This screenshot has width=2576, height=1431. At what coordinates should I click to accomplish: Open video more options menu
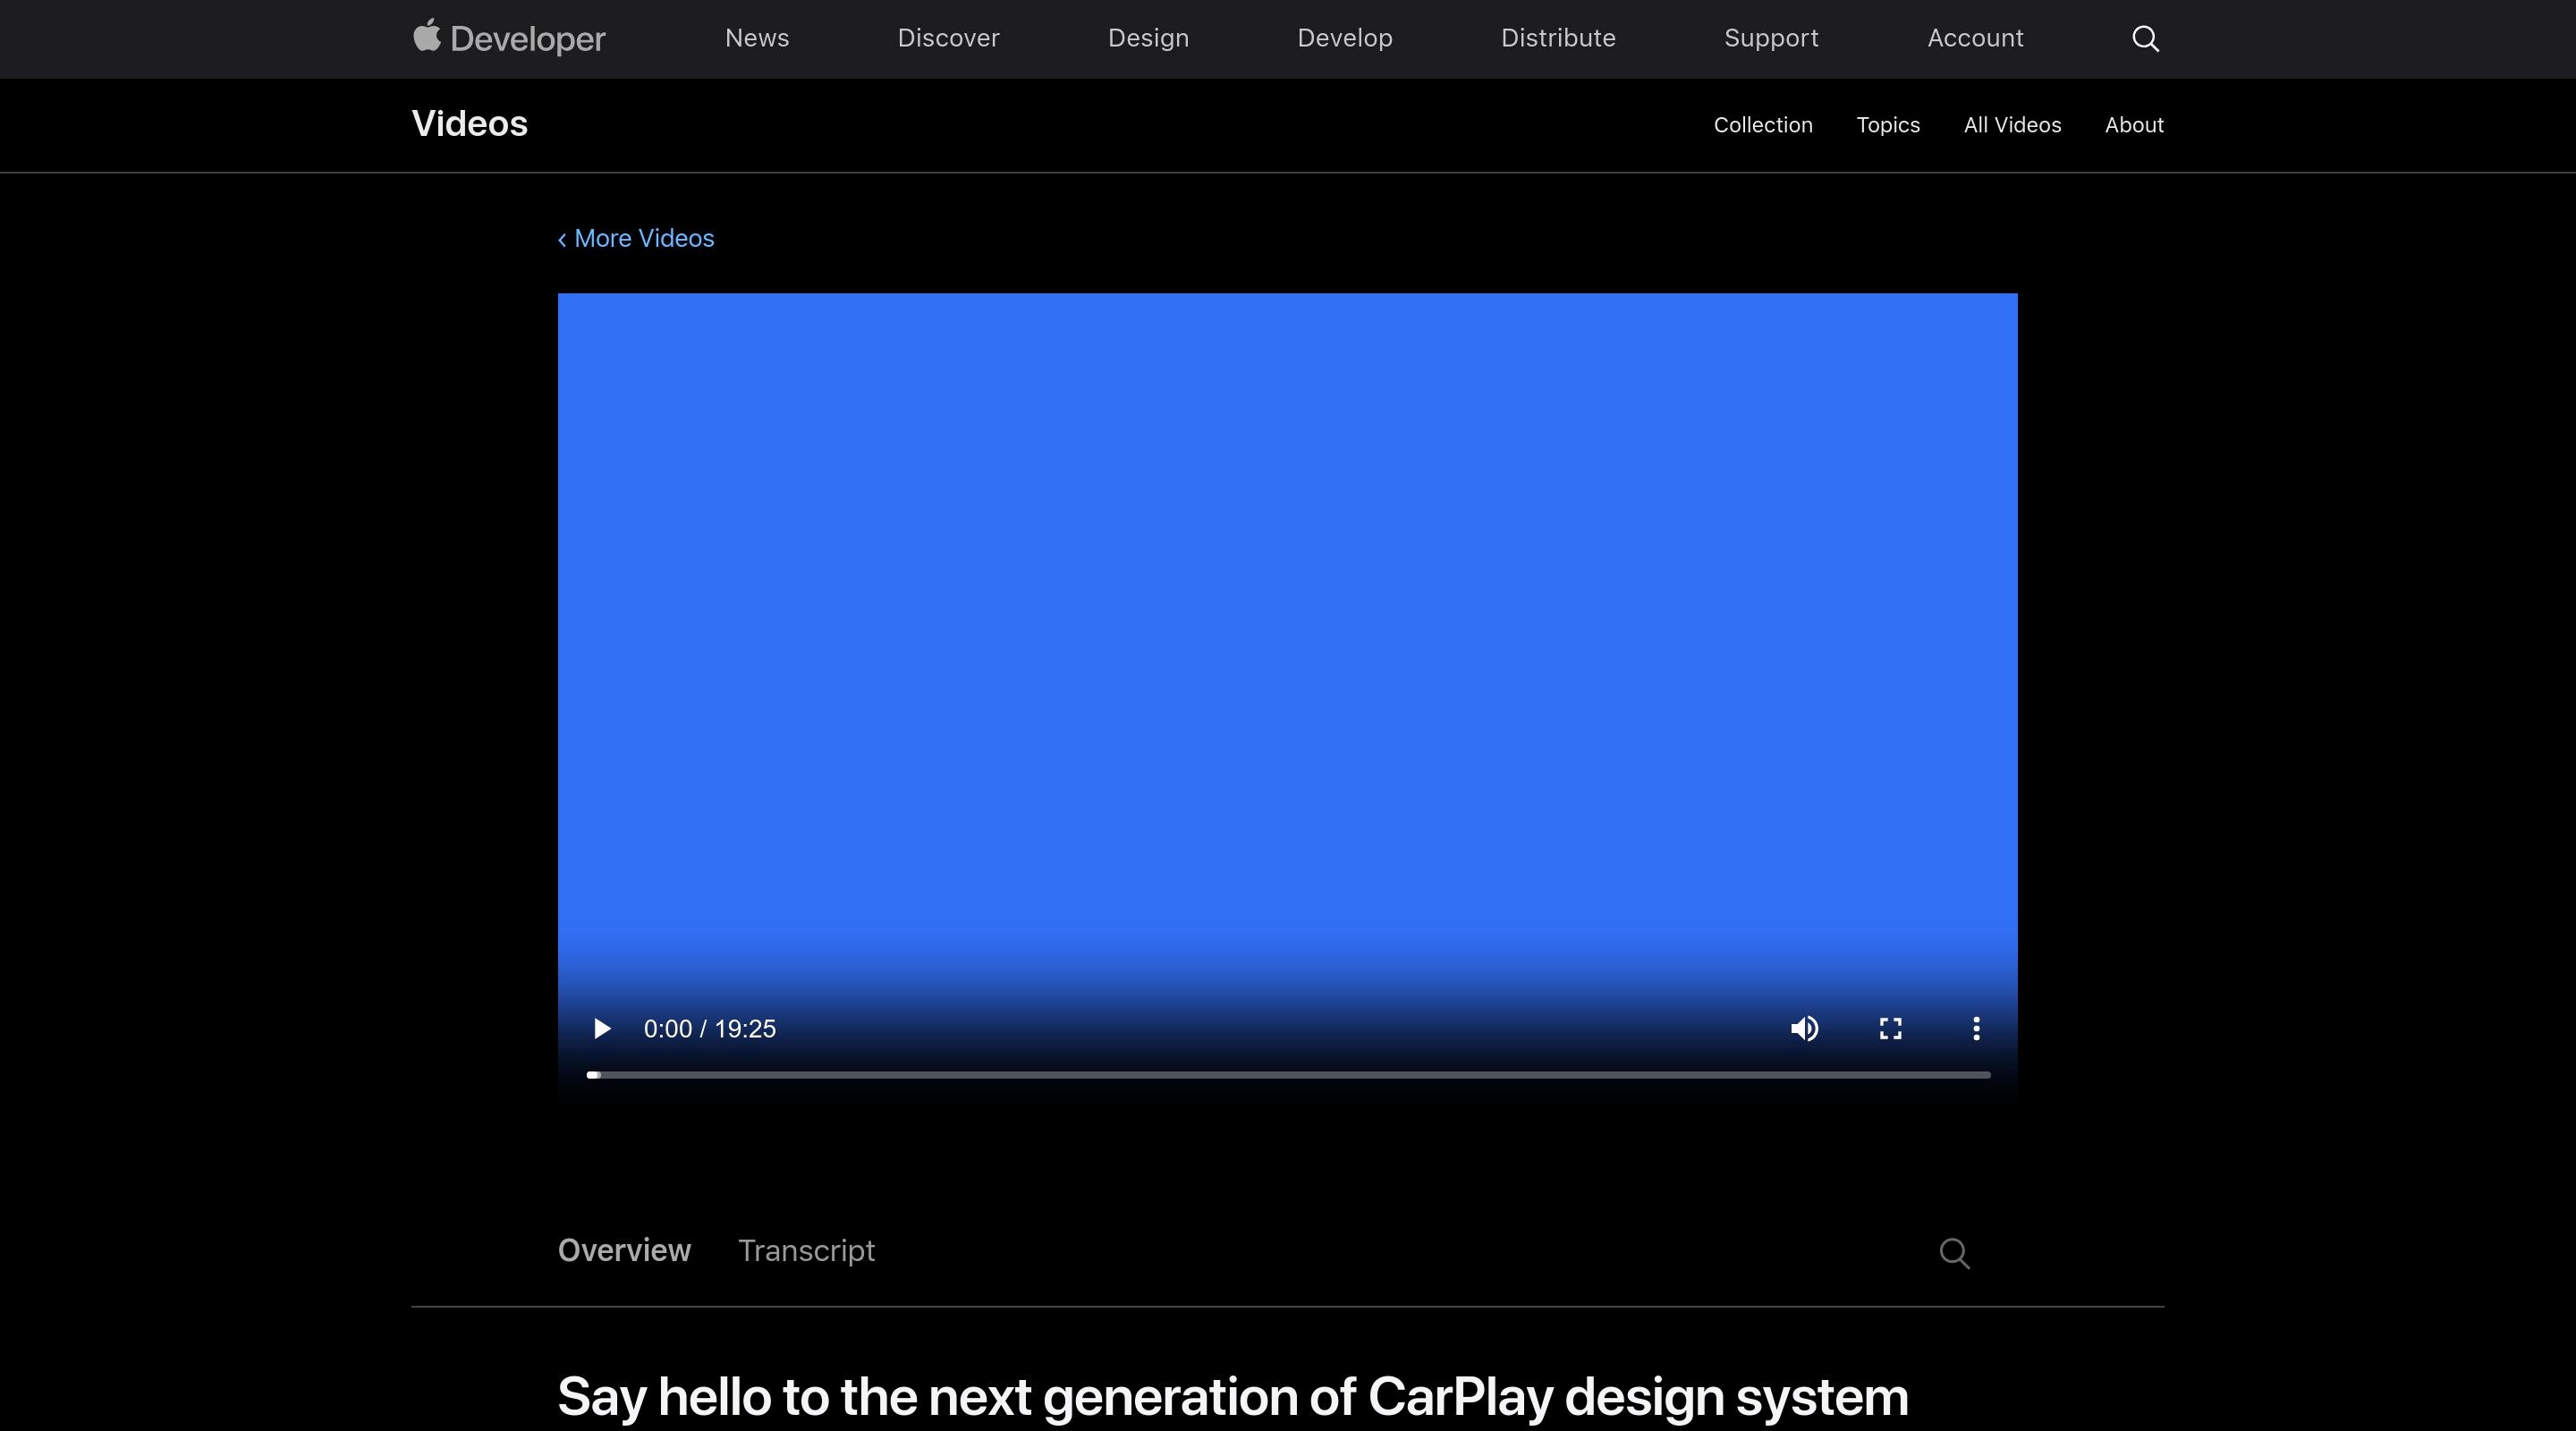click(x=1976, y=1029)
